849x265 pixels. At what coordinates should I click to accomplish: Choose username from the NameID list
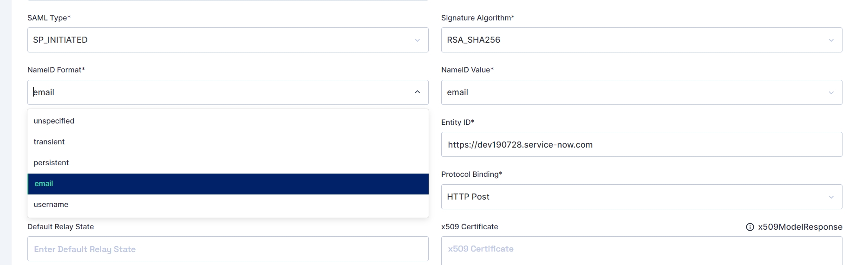point(51,204)
